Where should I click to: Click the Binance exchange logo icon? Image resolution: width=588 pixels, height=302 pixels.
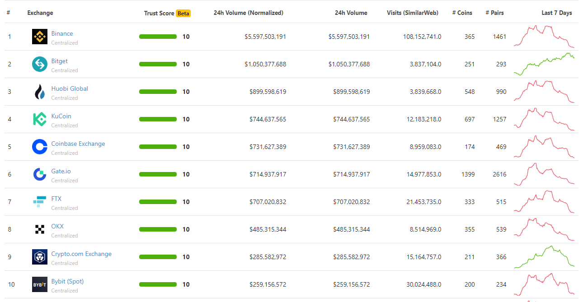40,37
